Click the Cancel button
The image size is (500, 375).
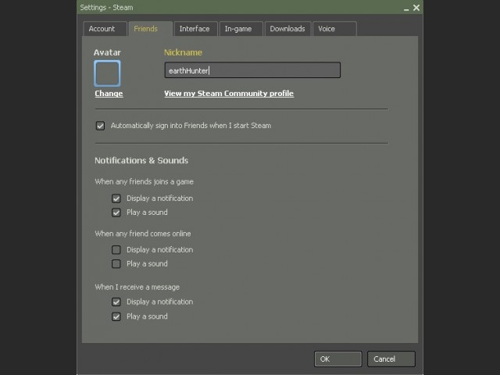tap(391, 359)
